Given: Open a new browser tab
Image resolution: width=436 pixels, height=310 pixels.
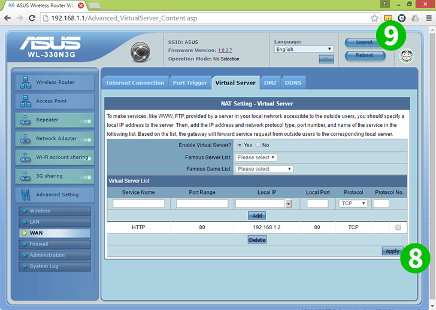Looking at the screenshot, I should (94, 5).
